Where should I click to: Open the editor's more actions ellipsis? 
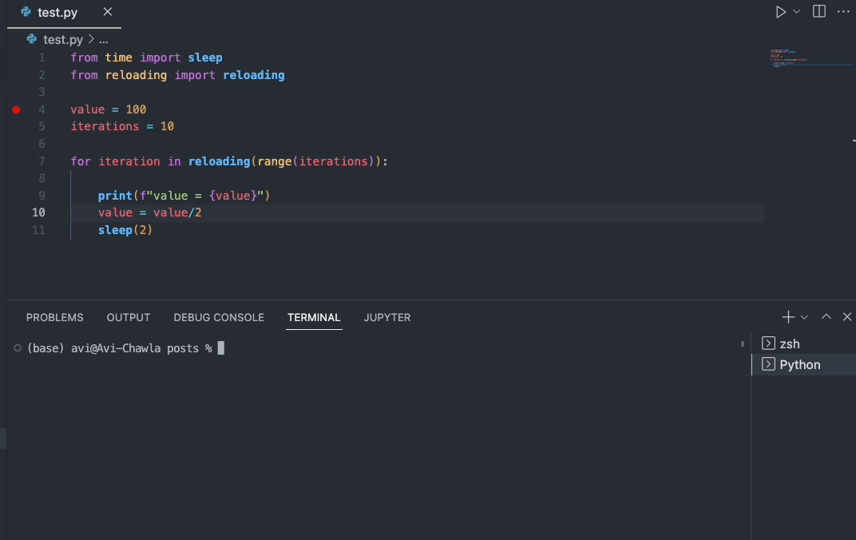pos(843,11)
